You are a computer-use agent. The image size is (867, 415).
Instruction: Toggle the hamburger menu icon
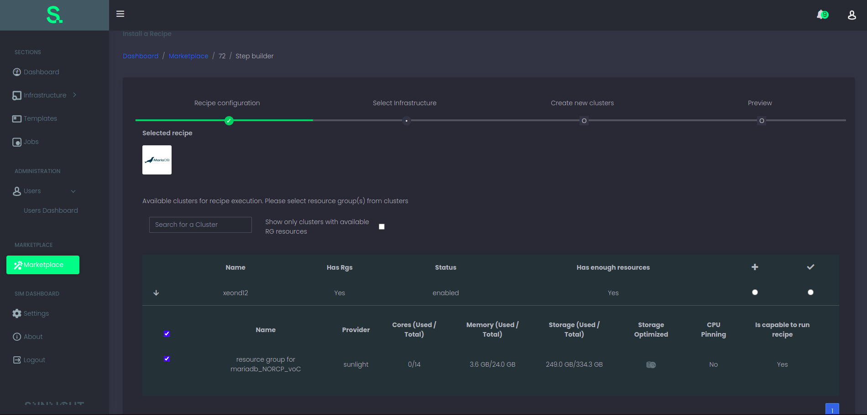point(120,14)
